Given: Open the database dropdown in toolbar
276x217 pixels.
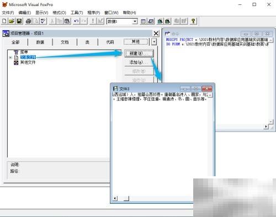Looking at the screenshot, I should tap(135, 21).
